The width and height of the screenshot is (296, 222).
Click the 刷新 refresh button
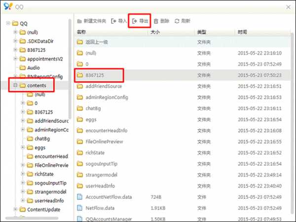(183, 21)
